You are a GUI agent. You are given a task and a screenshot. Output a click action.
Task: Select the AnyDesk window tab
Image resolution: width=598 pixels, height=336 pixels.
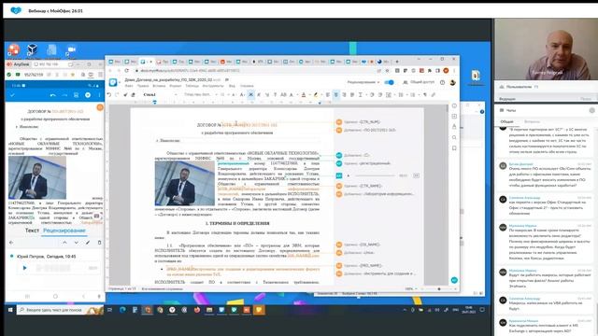18,64
